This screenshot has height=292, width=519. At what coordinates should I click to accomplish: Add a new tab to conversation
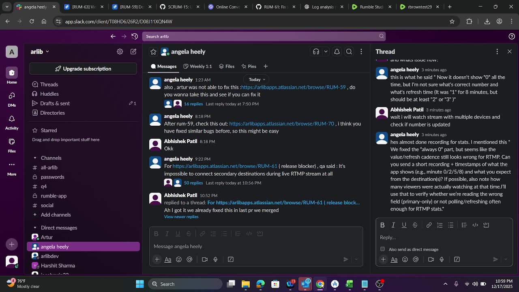coord(266,67)
